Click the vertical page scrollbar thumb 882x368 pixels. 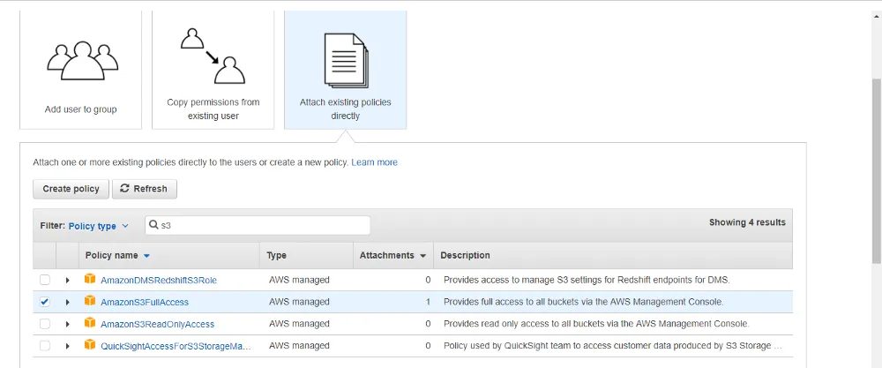point(876,170)
